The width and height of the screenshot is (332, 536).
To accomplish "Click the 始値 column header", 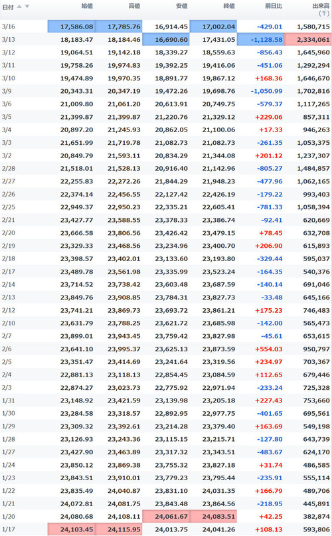I will click(87, 6).
